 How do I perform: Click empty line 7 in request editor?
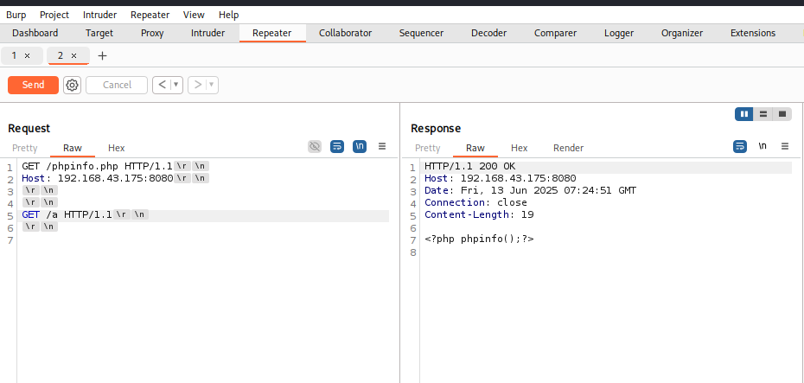click(x=203, y=239)
